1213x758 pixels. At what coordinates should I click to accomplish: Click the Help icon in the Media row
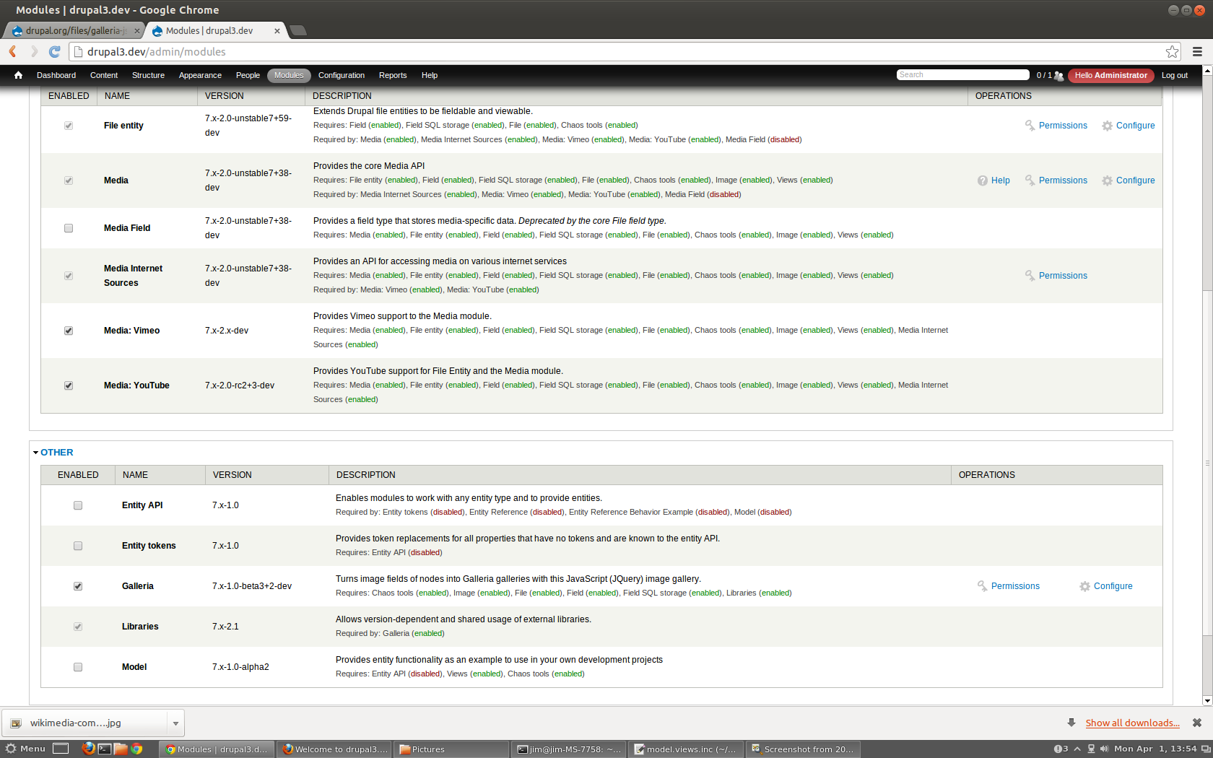(983, 180)
